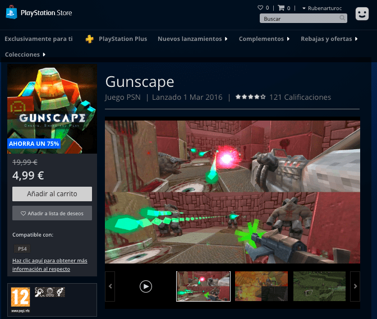
Task: Open PlayStation Plus section
Action: (123, 39)
